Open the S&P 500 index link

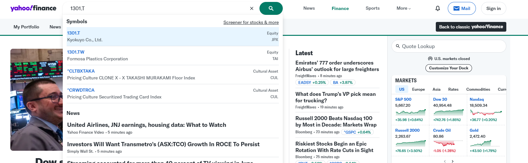(403, 99)
